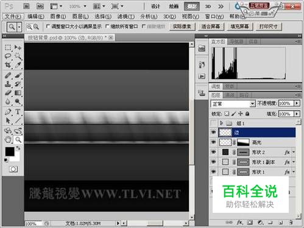Launch Mini Bridge from top bar
The height and width of the screenshot is (228, 304).
click(40, 7)
